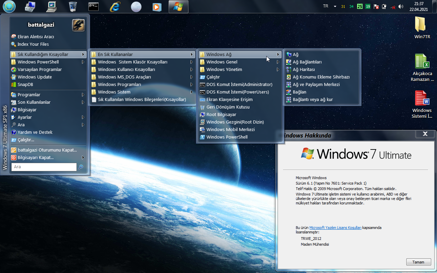Launch SnapDB from start menu

click(48, 84)
